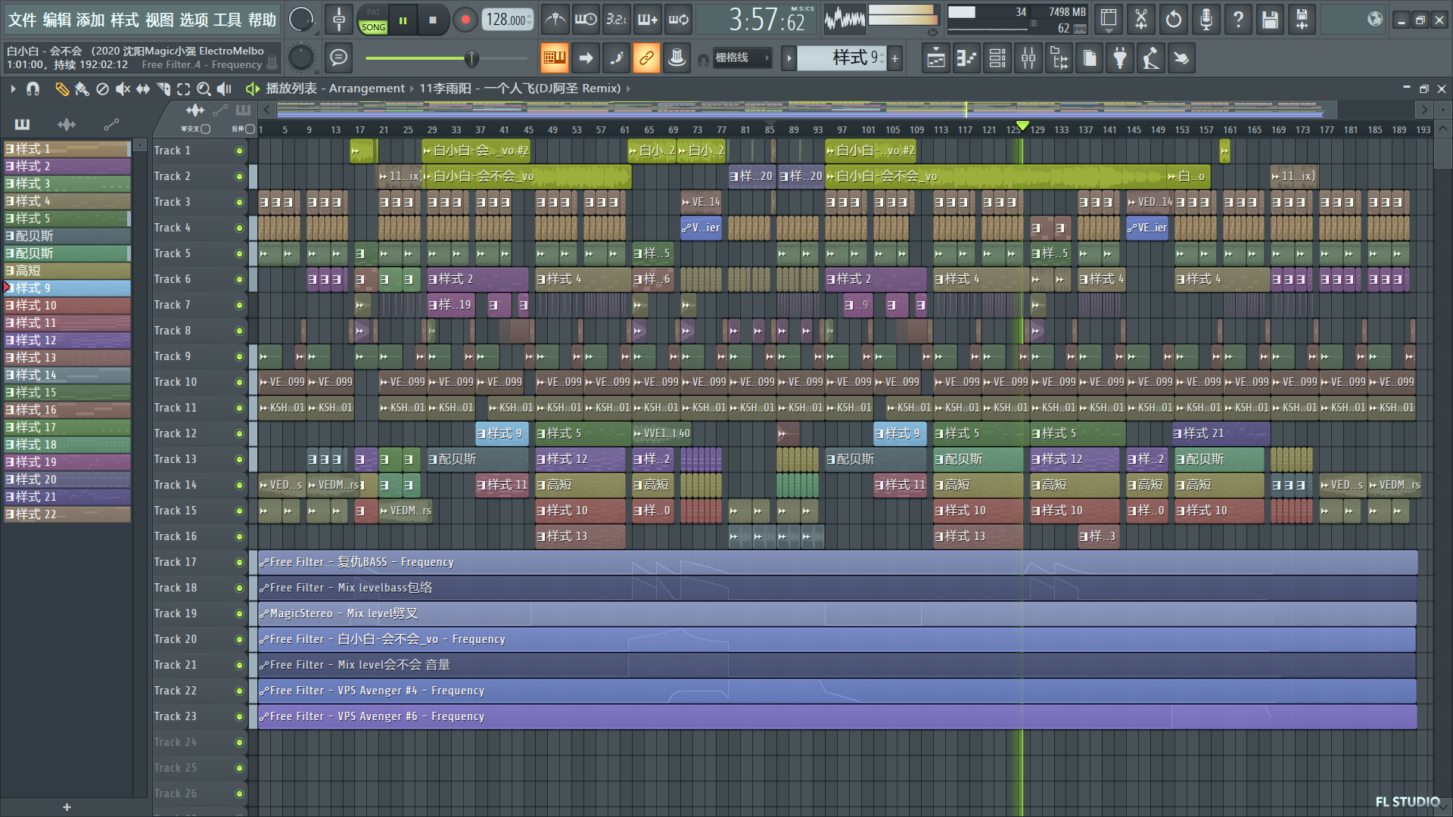Stop playback with the stop button
The height and width of the screenshot is (817, 1453).
click(432, 20)
